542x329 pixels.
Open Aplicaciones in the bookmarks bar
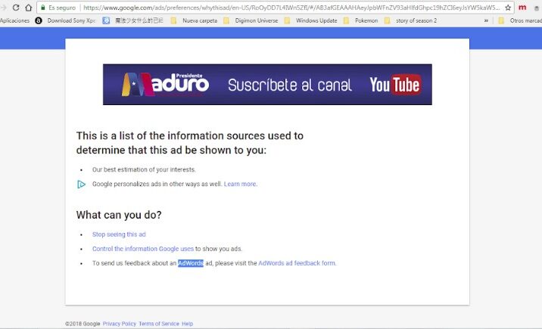pyautogui.click(x=14, y=20)
